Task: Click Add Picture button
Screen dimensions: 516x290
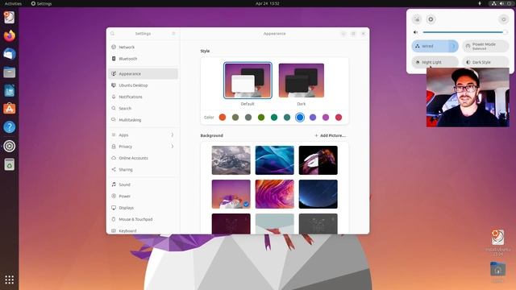Action: click(330, 135)
